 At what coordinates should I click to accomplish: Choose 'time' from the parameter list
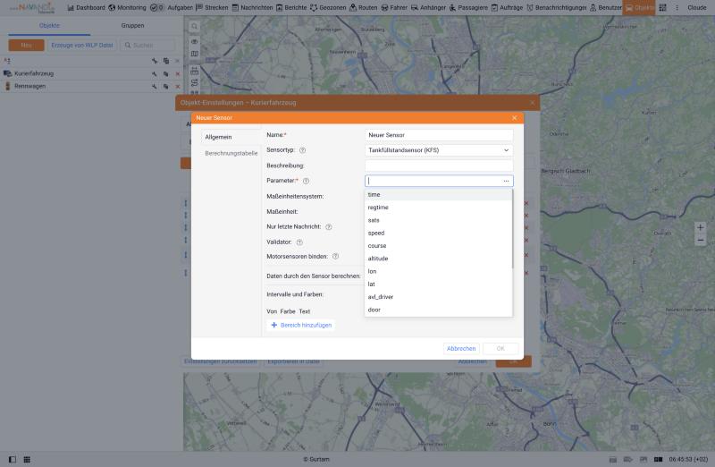pos(438,195)
